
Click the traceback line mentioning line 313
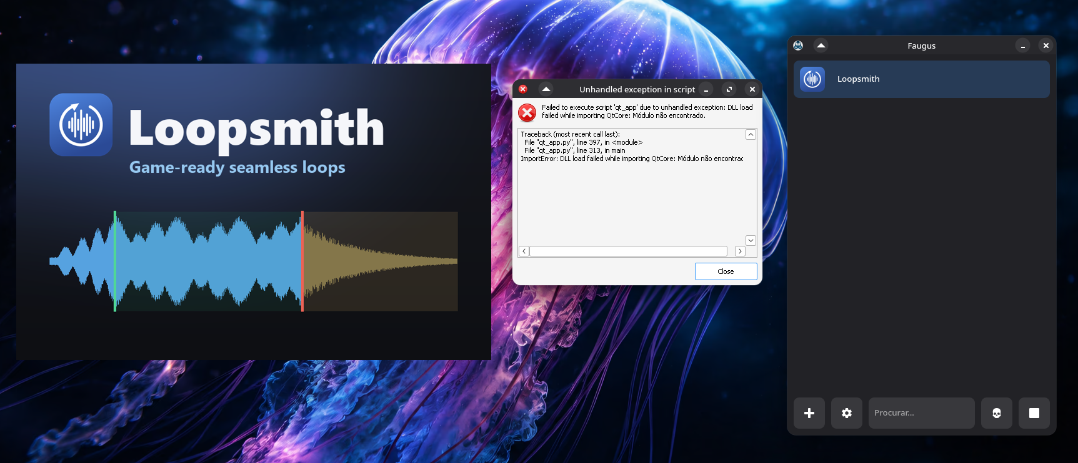(x=575, y=150)
